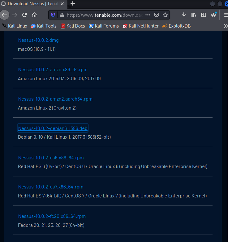
Task: Download Nessus-10.0.2-fc20.x86_64.rpm
Action: pyautogui.click(x=52, y=216)
